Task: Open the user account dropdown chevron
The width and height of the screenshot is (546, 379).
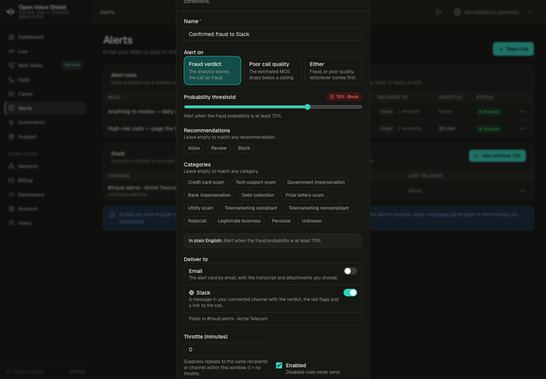Action: pyautogui.click(x=531, y=12)
